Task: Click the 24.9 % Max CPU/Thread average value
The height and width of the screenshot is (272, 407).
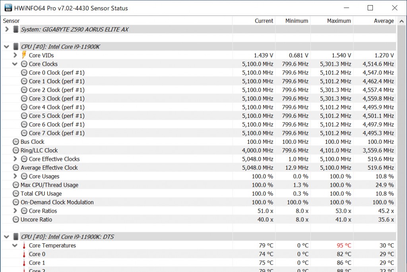Action: [384, 185]
